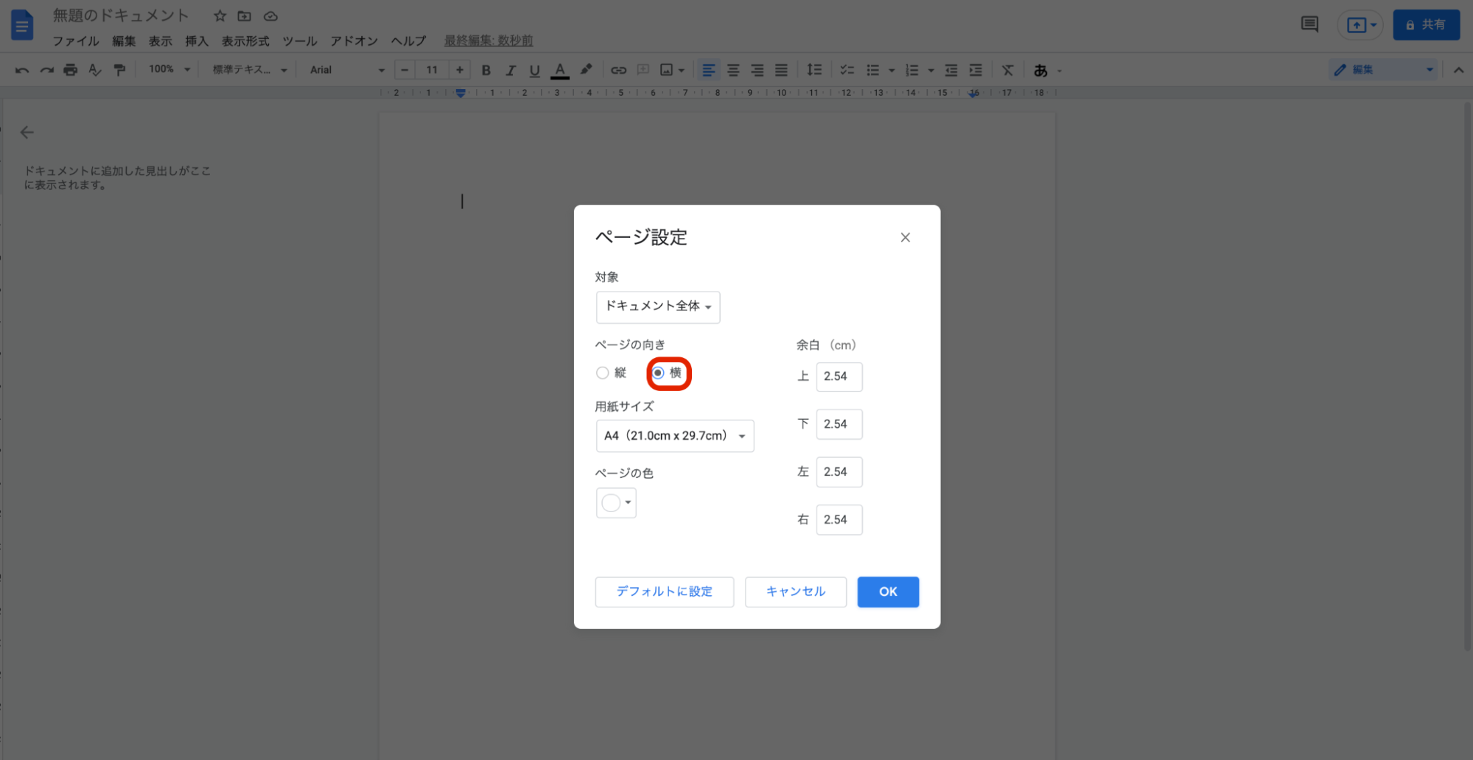
Task: Open the 標準テキスト style dropdown
Action: pos(249,69)
